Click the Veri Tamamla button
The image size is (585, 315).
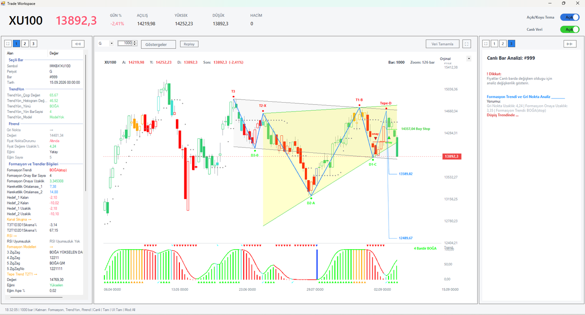pos(443,44)
